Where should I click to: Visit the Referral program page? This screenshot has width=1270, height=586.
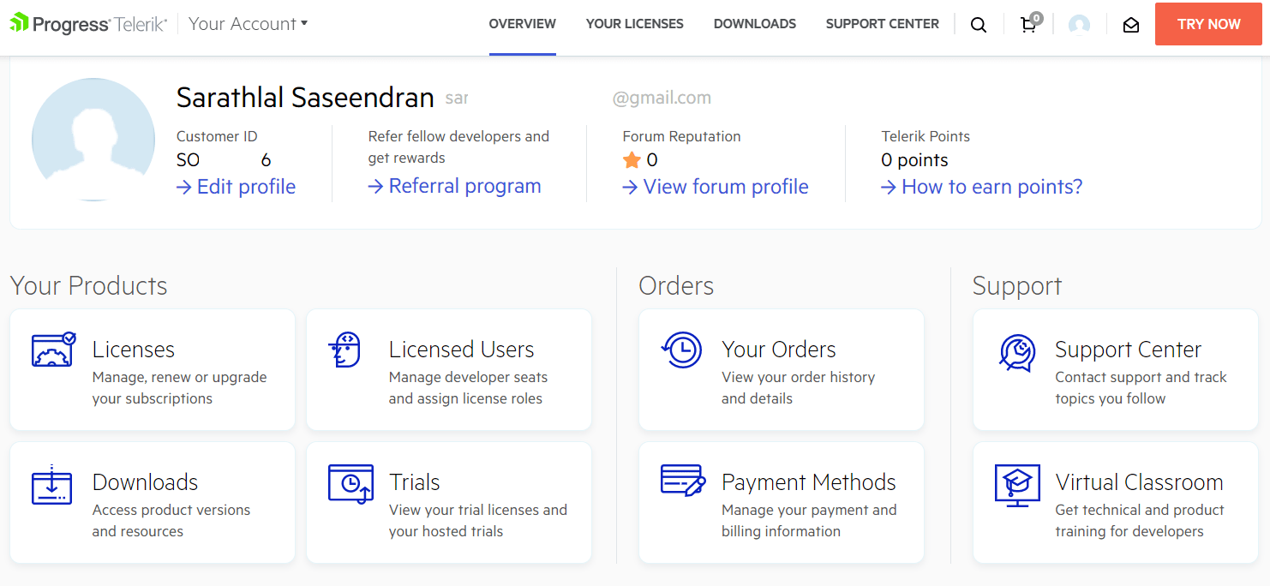tap(455, 186)
